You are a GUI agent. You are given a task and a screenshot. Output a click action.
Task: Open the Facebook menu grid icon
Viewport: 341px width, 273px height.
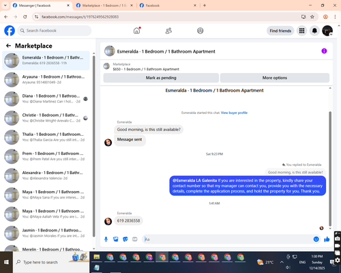pyautogui.click(x=301, y=31)
